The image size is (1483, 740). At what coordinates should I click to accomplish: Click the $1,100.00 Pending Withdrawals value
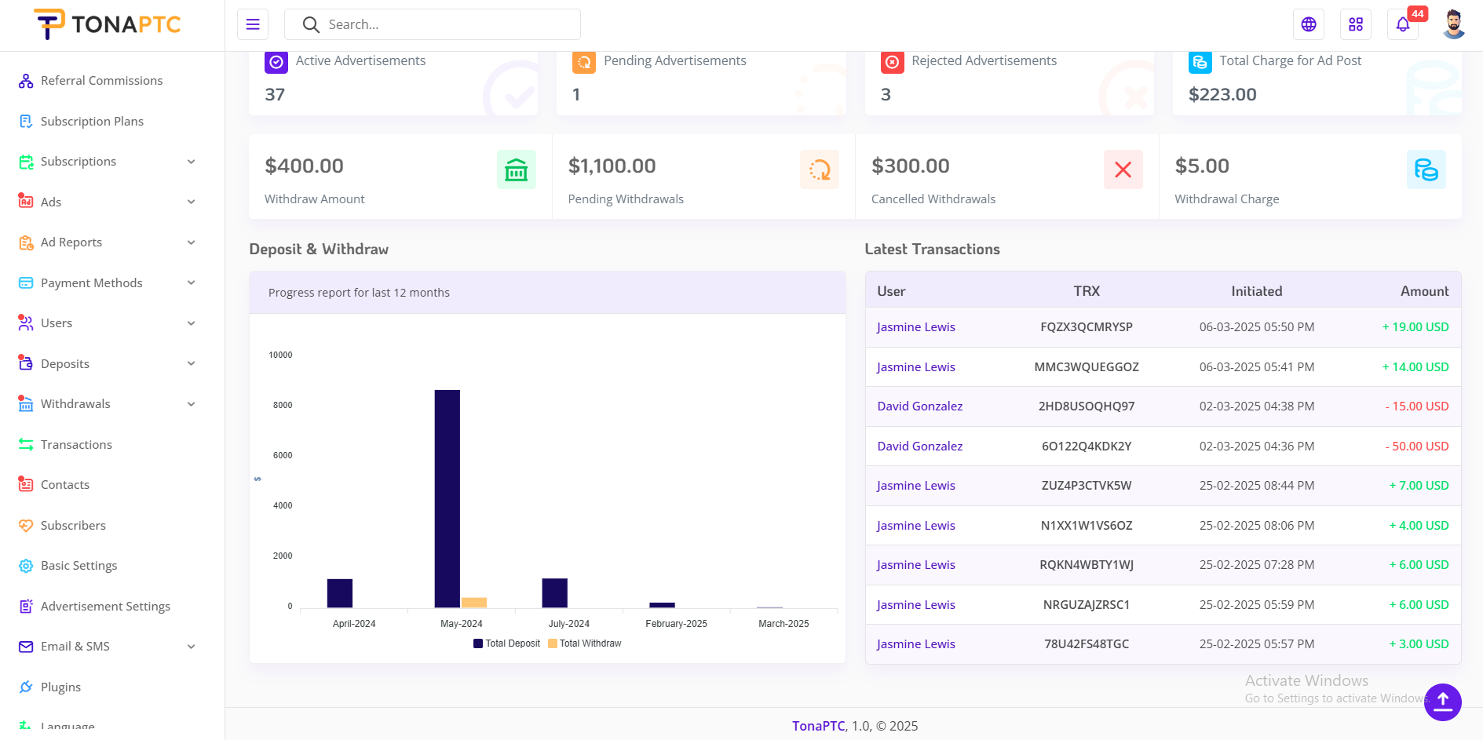612,166
